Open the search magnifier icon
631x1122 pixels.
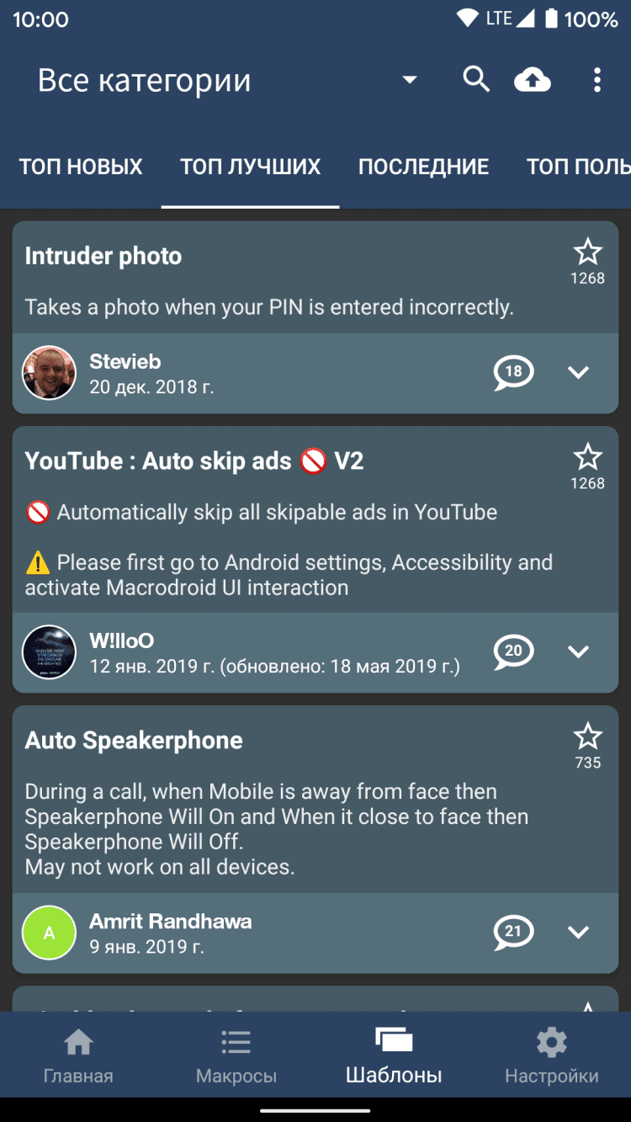[476, 80]
